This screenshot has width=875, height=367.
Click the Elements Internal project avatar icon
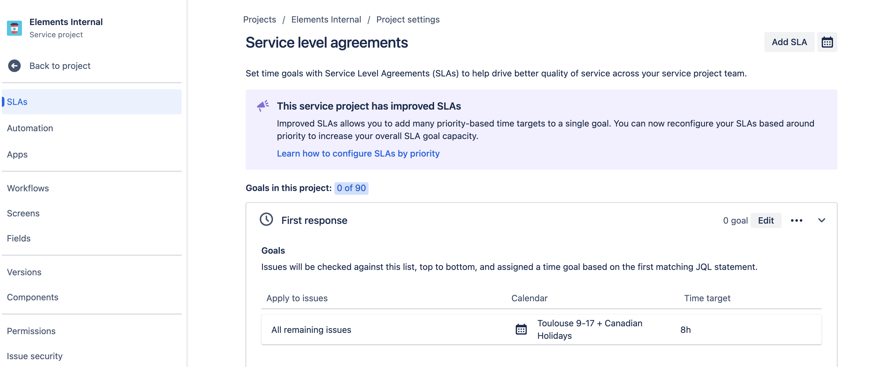click(14, 28)
